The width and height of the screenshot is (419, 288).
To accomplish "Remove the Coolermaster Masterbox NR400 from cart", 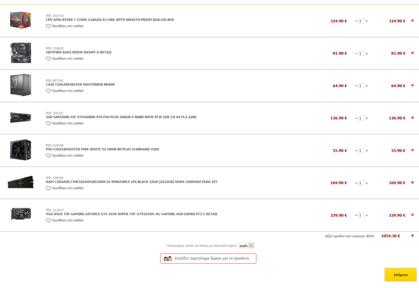I will (x=412, y=85).
